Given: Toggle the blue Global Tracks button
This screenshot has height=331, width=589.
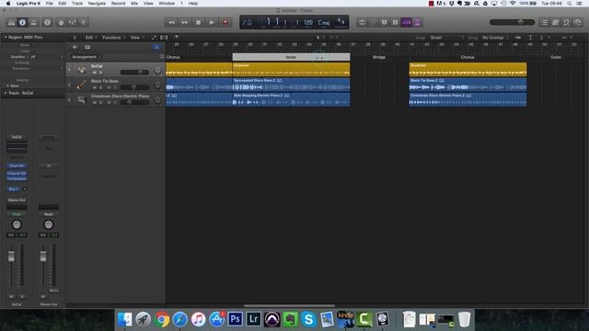Looking at the screenshot, I should 156,47.
